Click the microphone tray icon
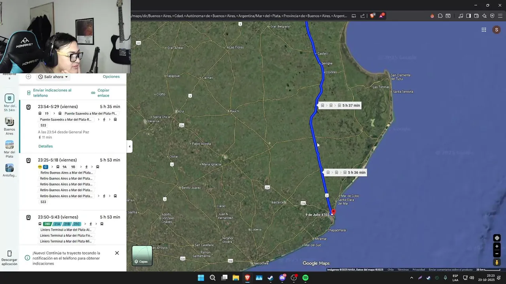The width and height of the screenshot is (506, 284). (445, 278)
